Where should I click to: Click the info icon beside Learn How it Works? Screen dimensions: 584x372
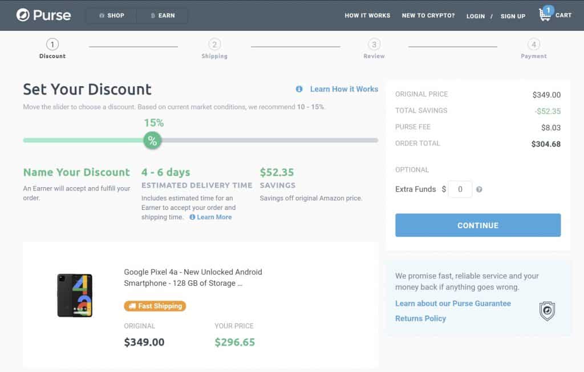tap(299, 89)
